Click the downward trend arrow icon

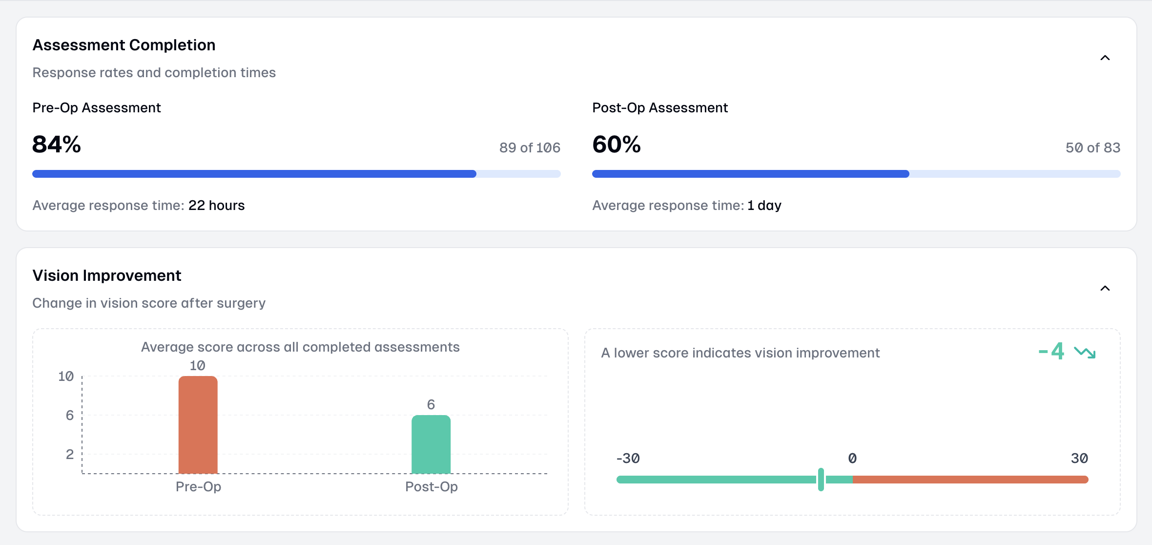pyautogui.click(x=1085, y=352)
